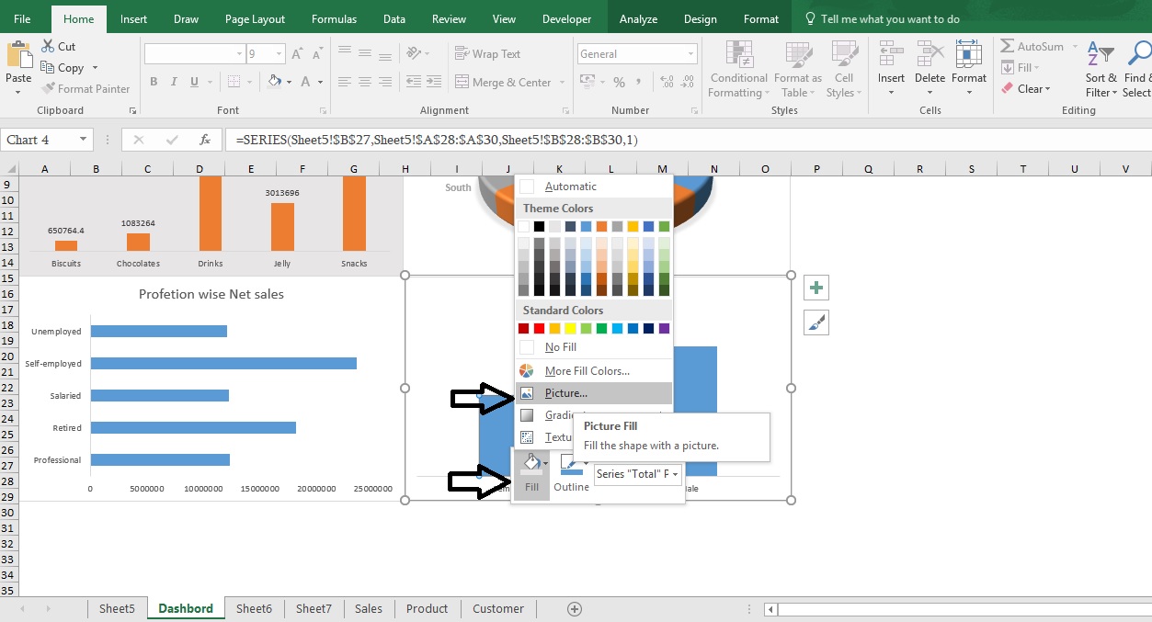Switch to the Sheet5 worksheet tab

pyautogui.click(x=117, y=608)
